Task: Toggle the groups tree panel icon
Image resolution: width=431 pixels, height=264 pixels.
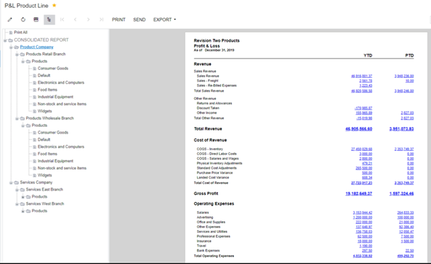Action: tap(49, 19)
